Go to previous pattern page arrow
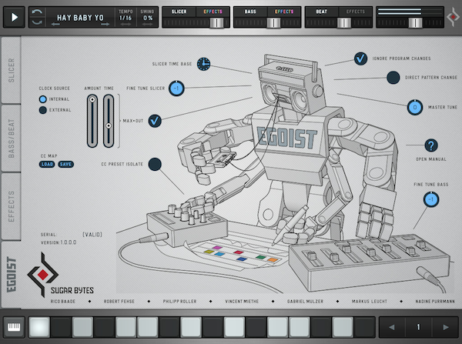462x344 pixels. pos(392,327)
